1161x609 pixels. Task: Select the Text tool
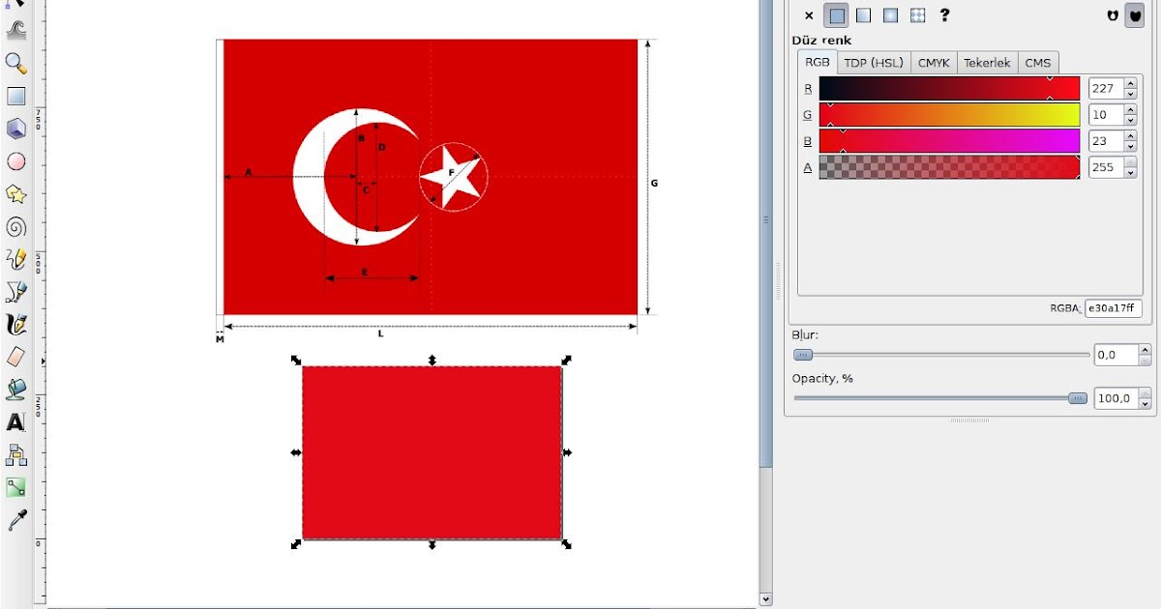point(15,422)
